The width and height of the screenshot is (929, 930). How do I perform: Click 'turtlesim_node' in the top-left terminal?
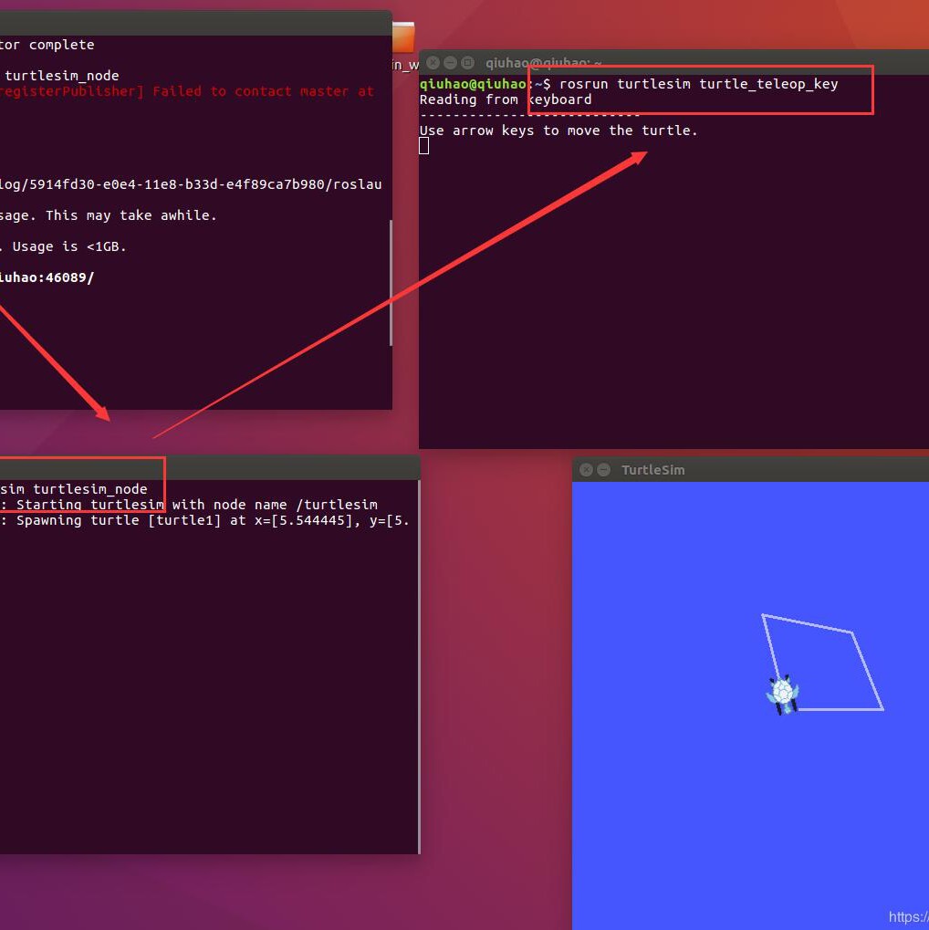[x=62, y=76]
